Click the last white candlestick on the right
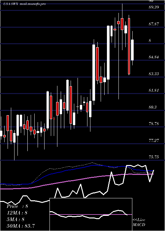 pos(132,50)
